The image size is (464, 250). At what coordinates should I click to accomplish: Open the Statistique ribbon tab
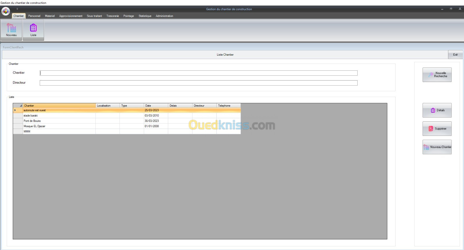(x=145, y=16)
